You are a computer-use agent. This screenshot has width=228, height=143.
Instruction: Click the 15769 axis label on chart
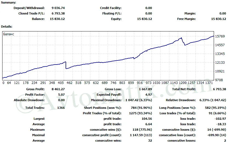coord(220,36)
